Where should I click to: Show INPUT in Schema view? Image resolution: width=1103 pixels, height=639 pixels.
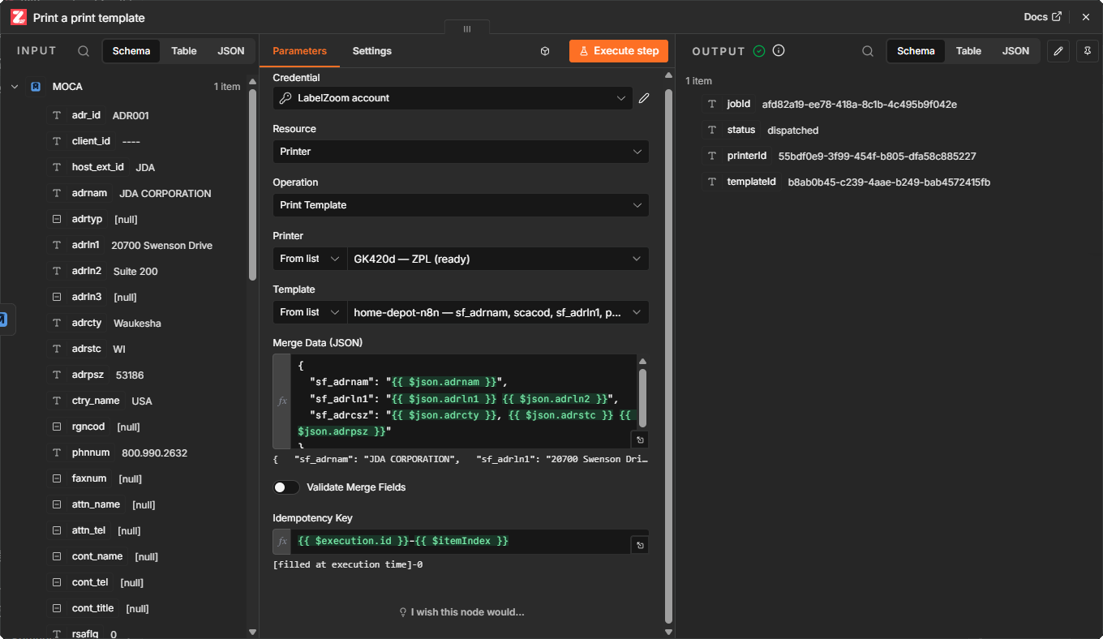(x=131, y=51)
